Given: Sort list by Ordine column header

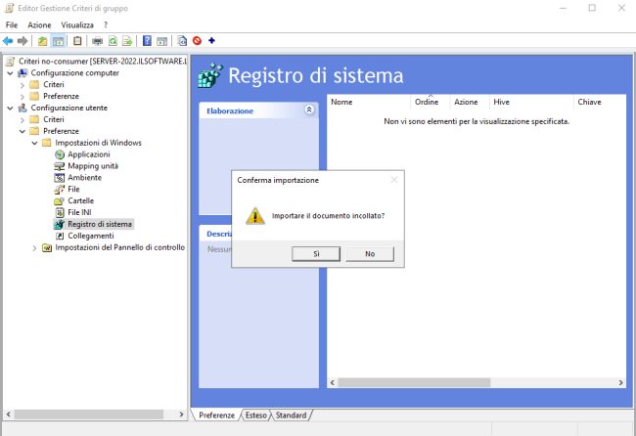Looking at the screenshot, I should tap(430, 102).
